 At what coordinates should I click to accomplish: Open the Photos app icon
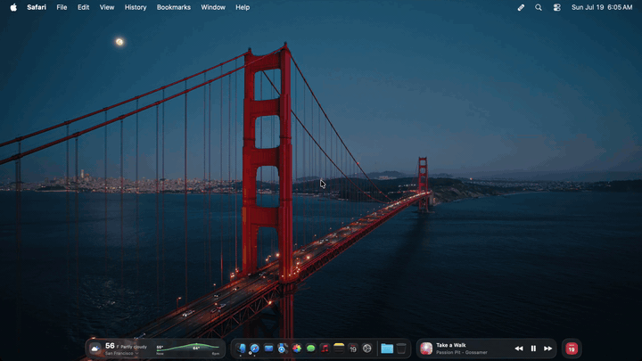pos(297,349)
